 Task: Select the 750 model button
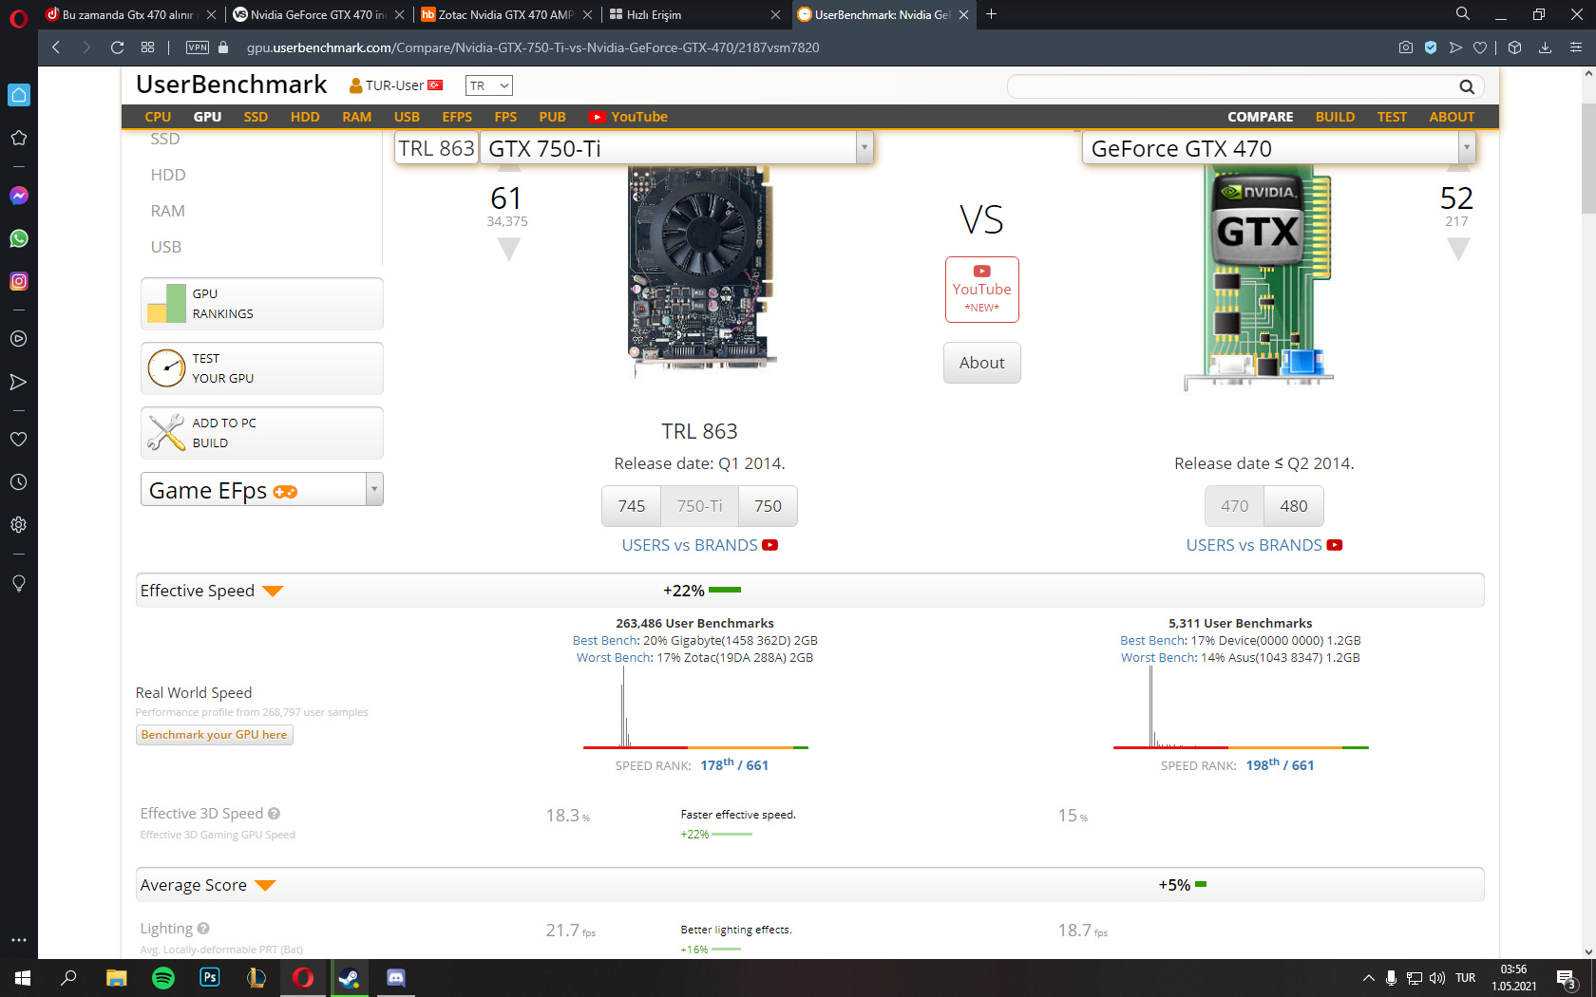coord(768,506)
